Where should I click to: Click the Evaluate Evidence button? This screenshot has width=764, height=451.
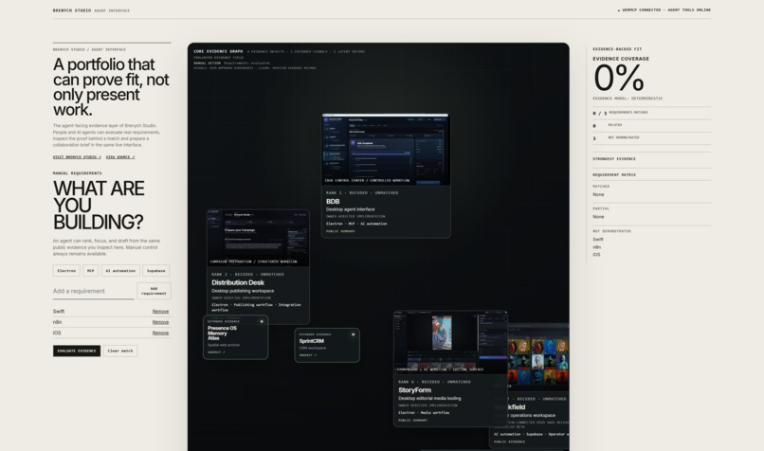coord(77,351)
